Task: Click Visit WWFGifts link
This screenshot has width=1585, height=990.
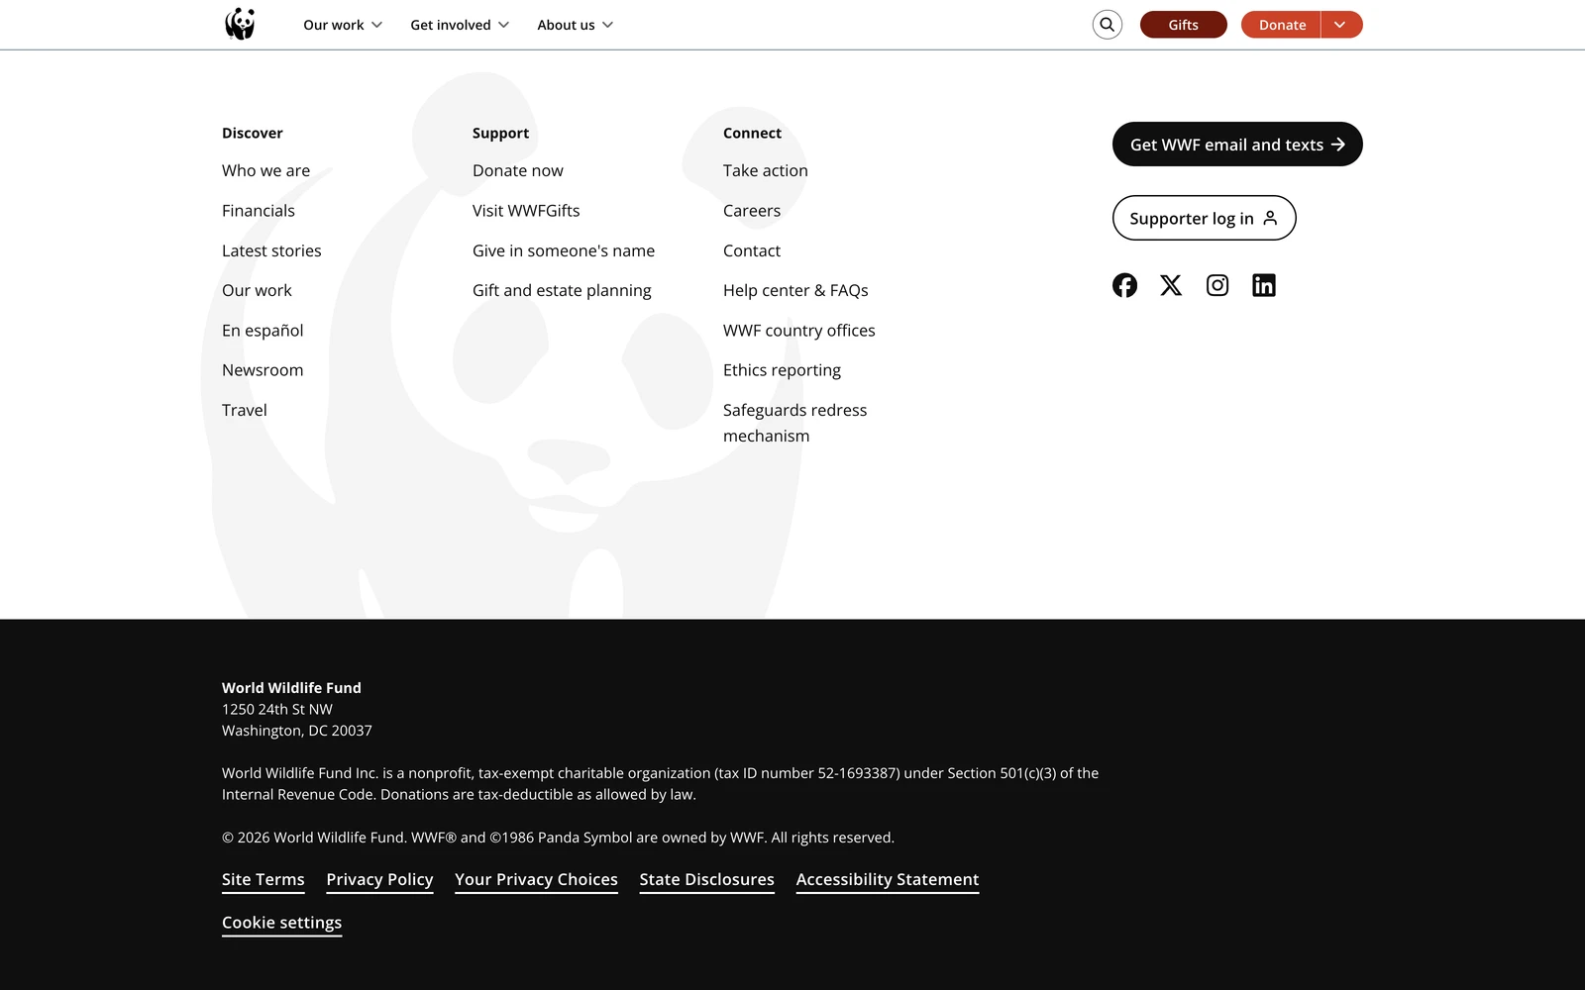Action: 526,211
